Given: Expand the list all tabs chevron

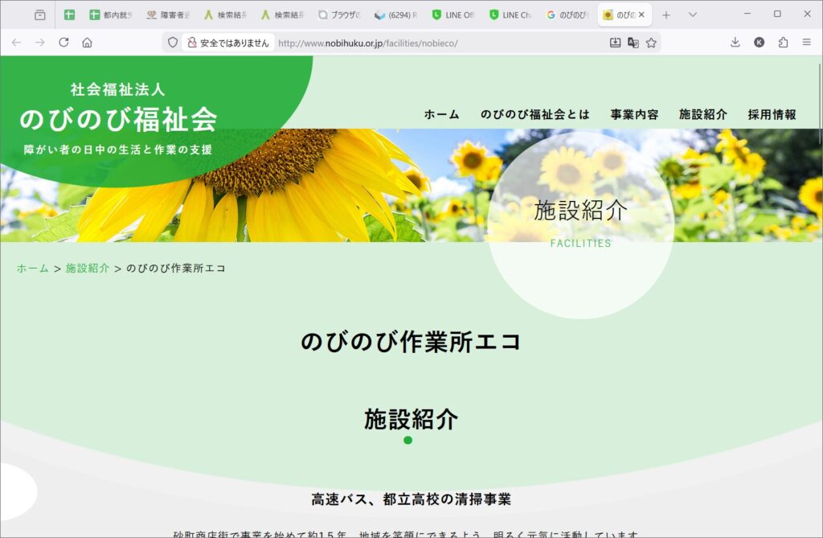Looking at the screenshot, I should (x=693, y=14).
